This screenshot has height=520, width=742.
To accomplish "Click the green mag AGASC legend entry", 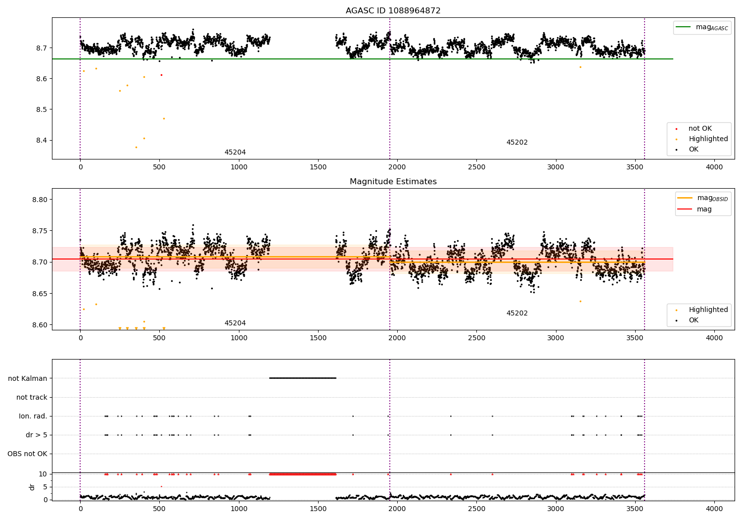I will (x=702, y=27).
